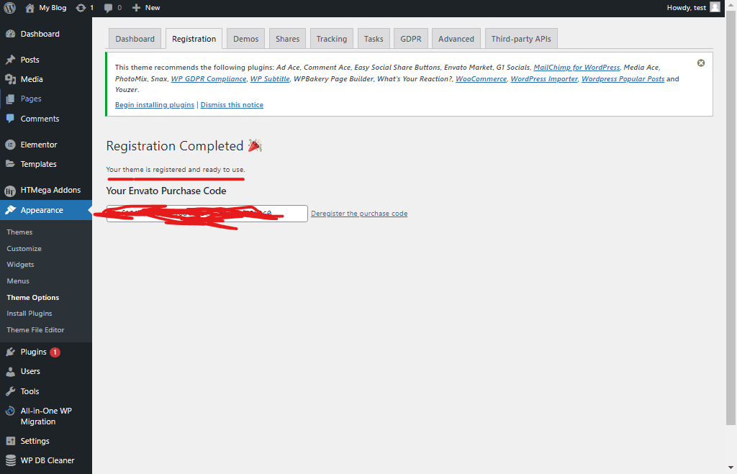Image resolution: width=737 pixels, height=474 pixels.
Task: Open MailChimp for WordPress link
Action: pyautogui.click(x=577, y=67)
